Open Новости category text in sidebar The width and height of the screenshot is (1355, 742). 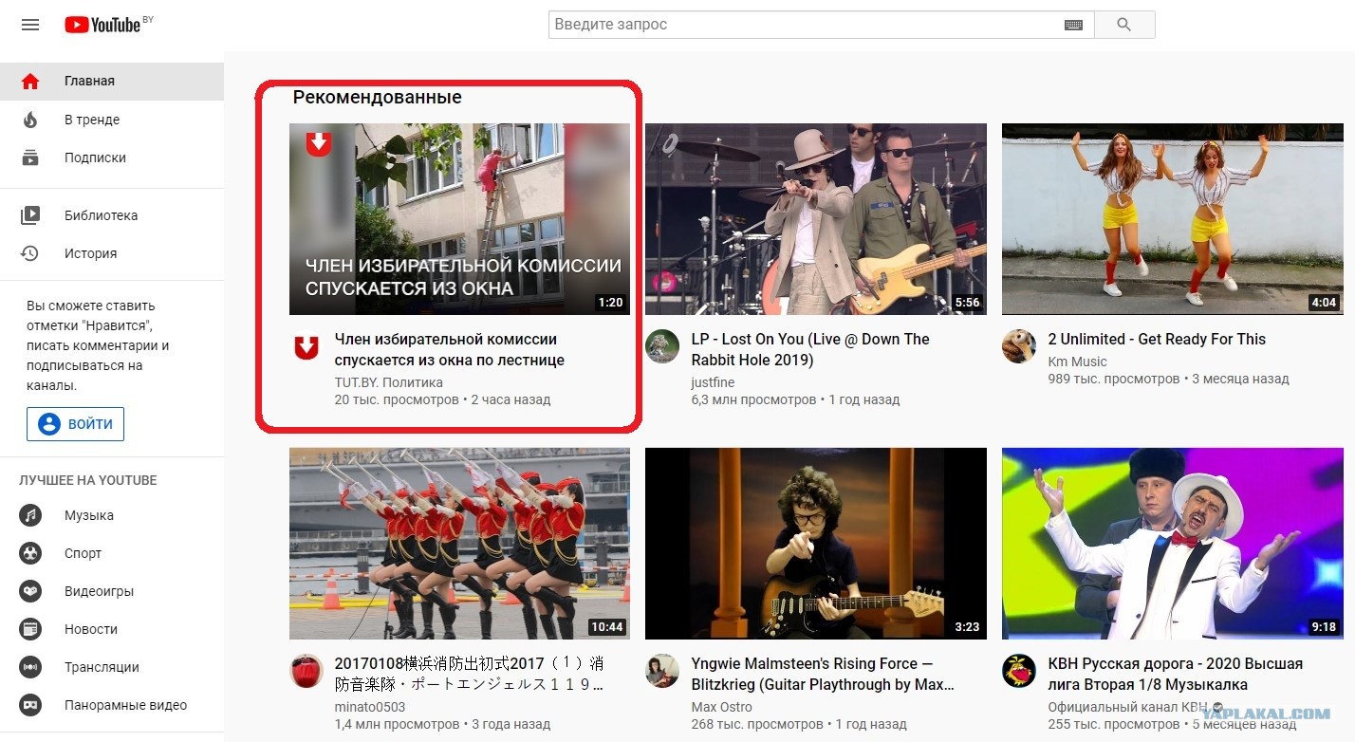(91, 629)
